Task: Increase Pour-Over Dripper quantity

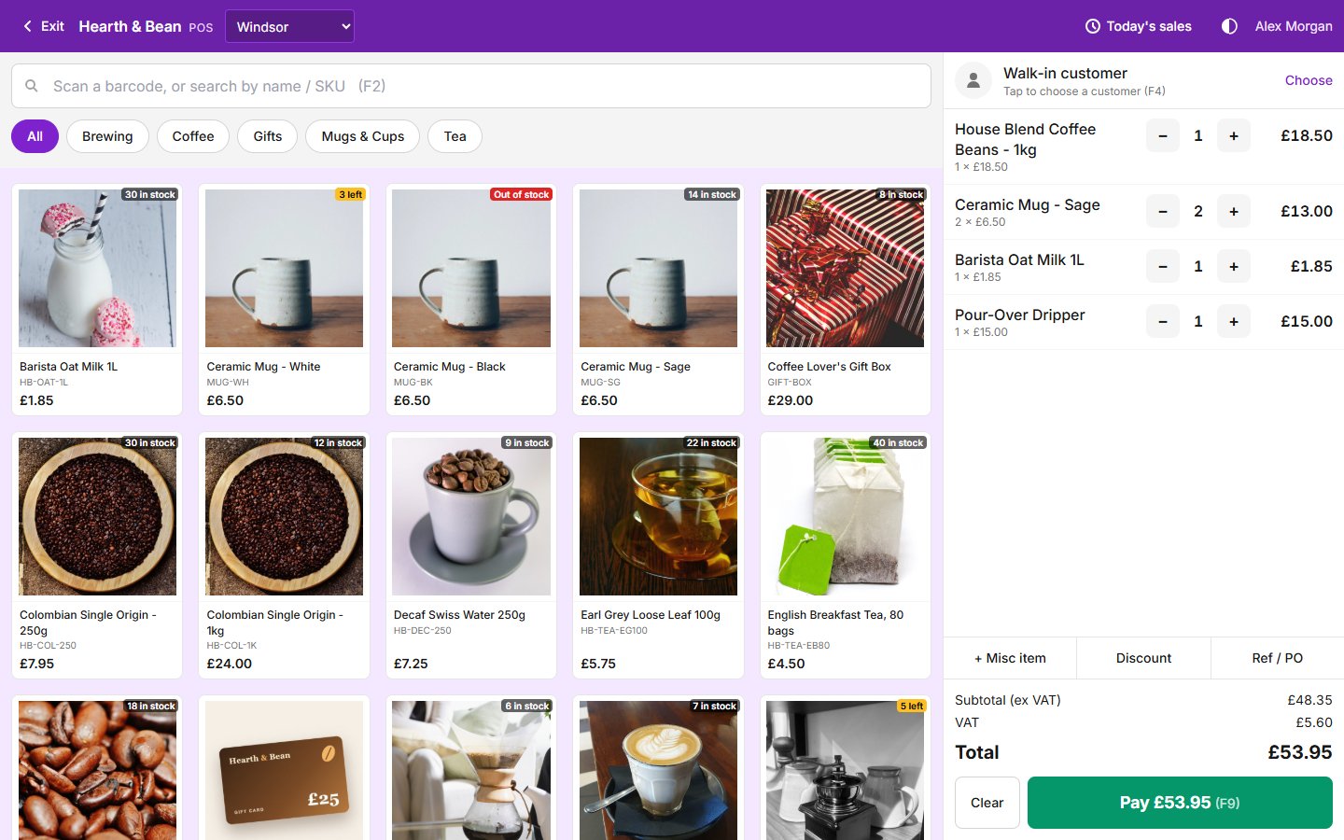Action: [1234, 322]
